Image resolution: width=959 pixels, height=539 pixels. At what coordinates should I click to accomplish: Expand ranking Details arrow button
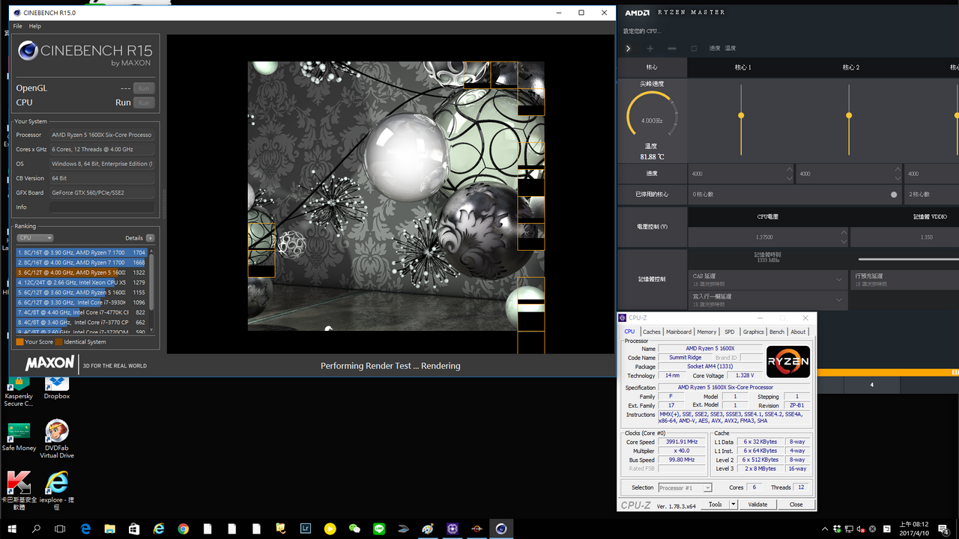(x=151, y=238)
